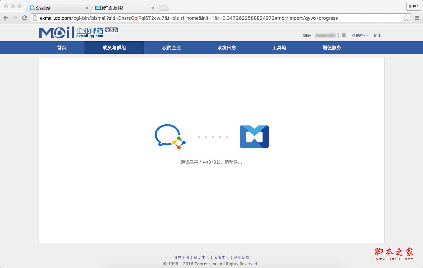Bookmark the page with the star icon

(406, 18)
